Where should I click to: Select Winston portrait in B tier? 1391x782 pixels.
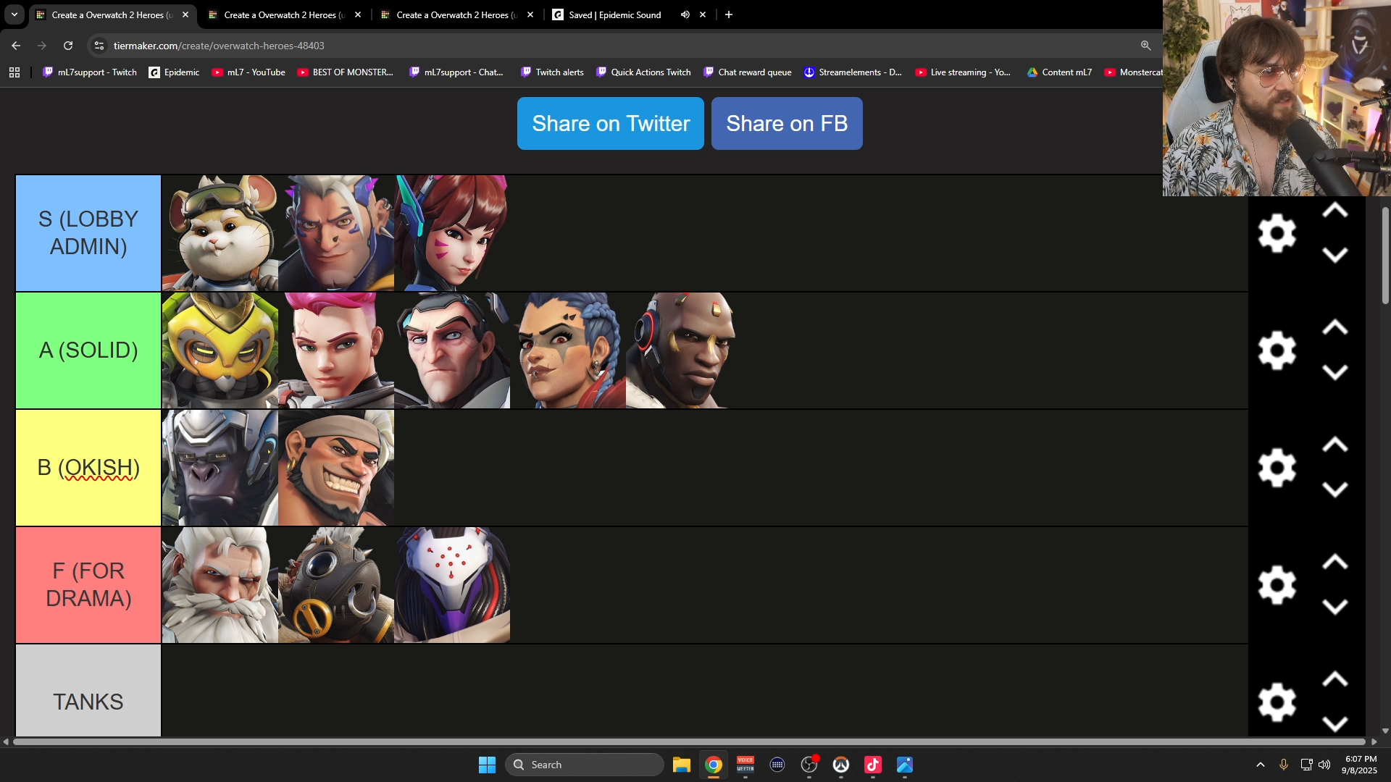click(220, 468)
